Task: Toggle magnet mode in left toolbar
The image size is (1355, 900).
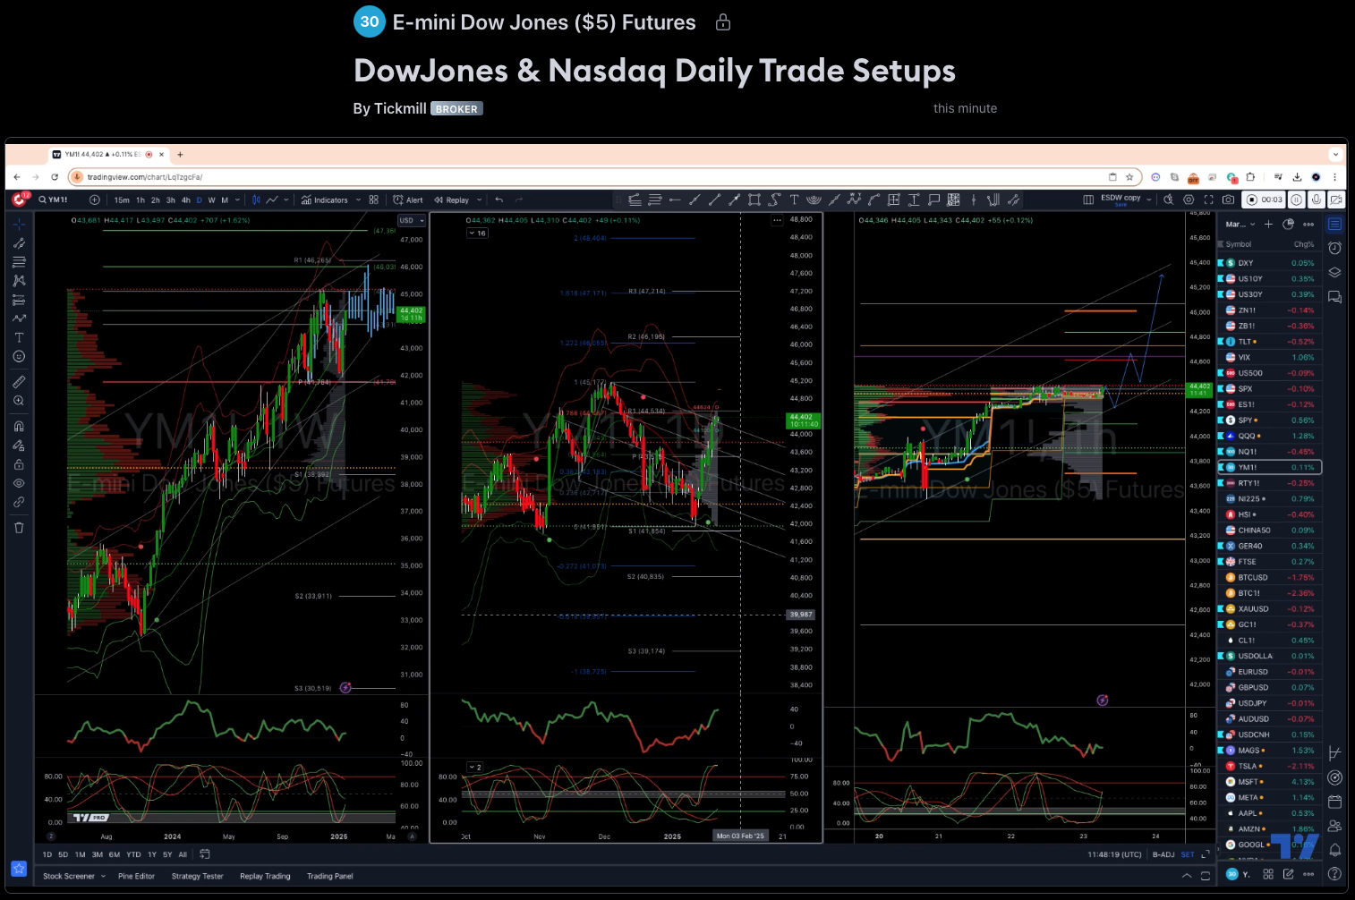Action: [x=19, y=426]
